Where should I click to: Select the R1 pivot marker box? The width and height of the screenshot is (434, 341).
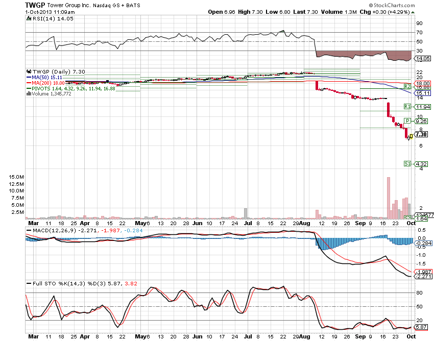pyautogui.click(x=407, y=107)
